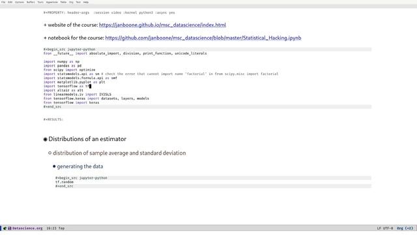Open the Statistical_Hacking.ipynb GitHub notebook link
417x235 pixels.
pos(203,38)
